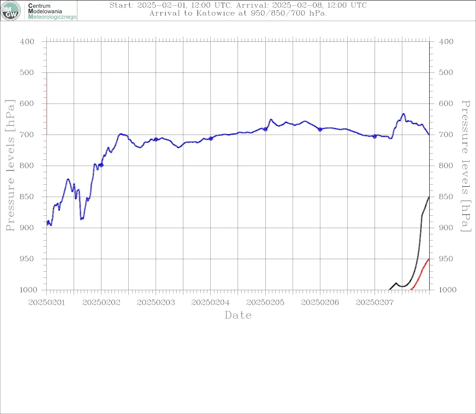Click the red 950 hPa trajectory curve
Screen dimensions: 476x414
[421, 273]
